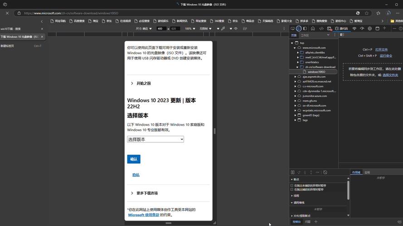403x226 pixels.
Task: Click the 运行命令 run command link
Action: 386,56
